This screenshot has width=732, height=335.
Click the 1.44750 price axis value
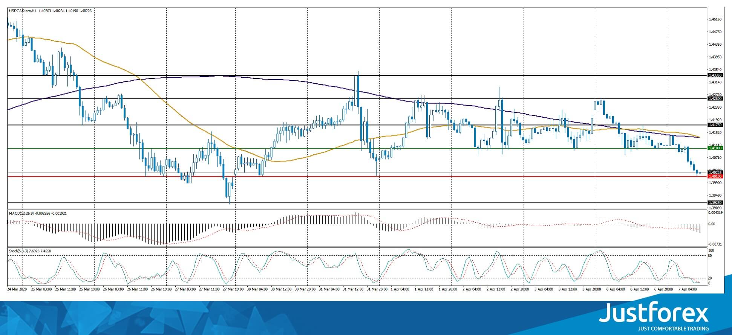click(715, 32)
